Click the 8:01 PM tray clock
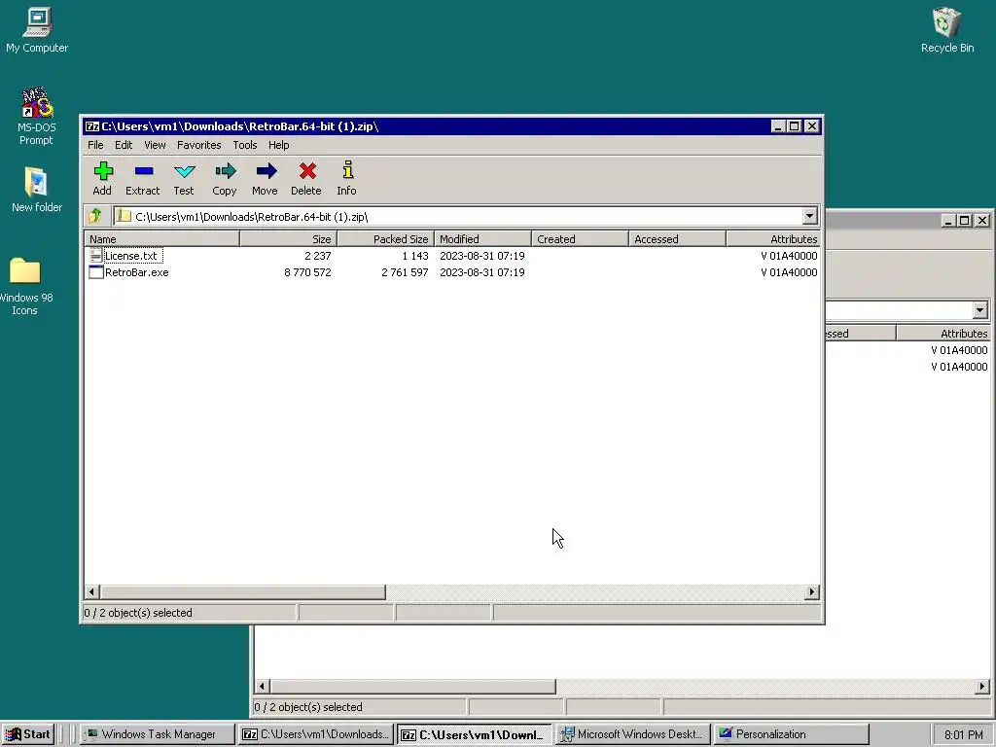 pyautogui.click(x=963, y=735)
